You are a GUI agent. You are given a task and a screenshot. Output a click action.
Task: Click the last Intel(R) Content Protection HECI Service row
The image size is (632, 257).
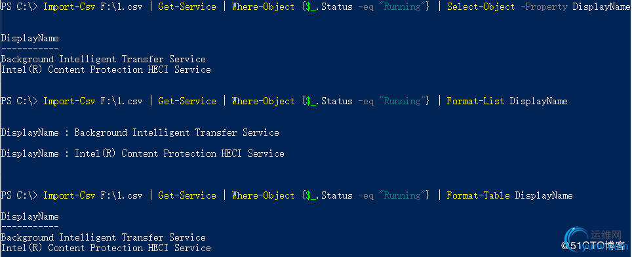(106, 248)
